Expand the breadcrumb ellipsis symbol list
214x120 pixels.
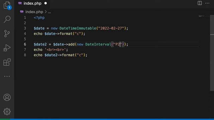pos(49,12)
